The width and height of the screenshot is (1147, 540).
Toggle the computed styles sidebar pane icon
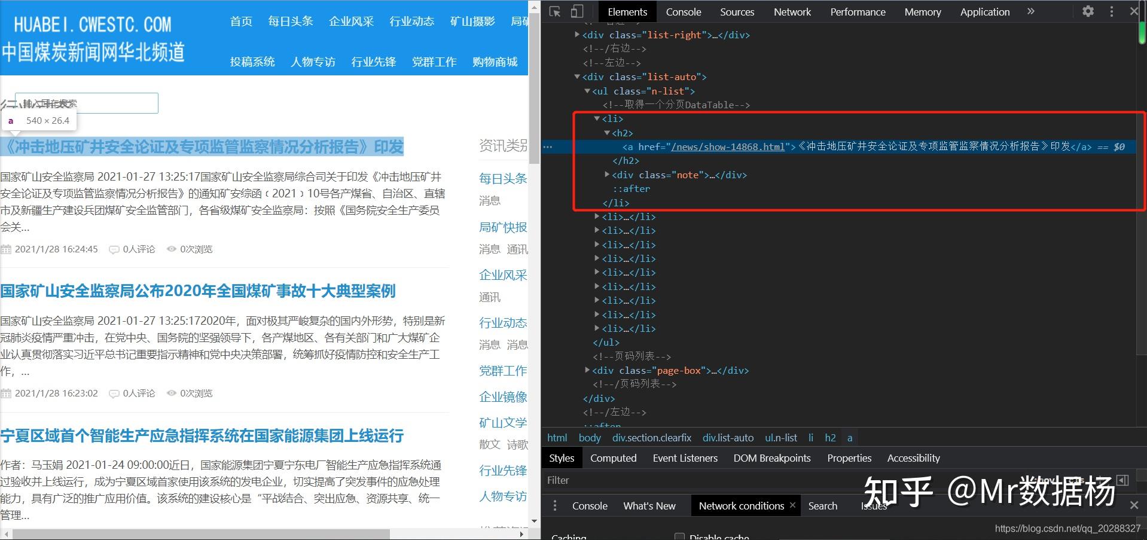point(1122,480)
